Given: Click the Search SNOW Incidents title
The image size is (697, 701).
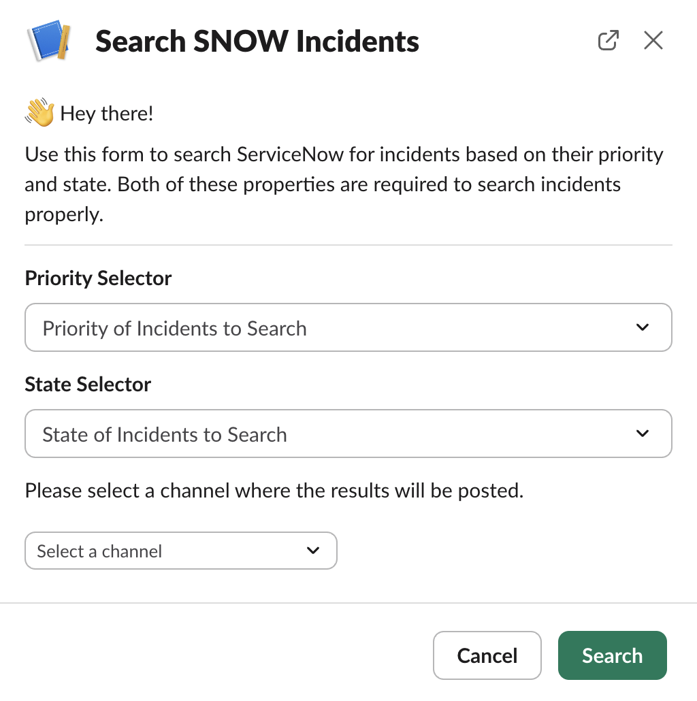Looking at the screenshot, I should tap(257, 42).
